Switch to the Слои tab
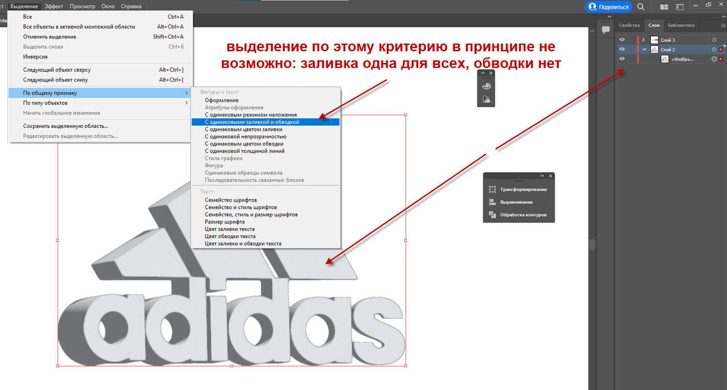The height and width of the screenshot is (390, 727). [654, 25]
